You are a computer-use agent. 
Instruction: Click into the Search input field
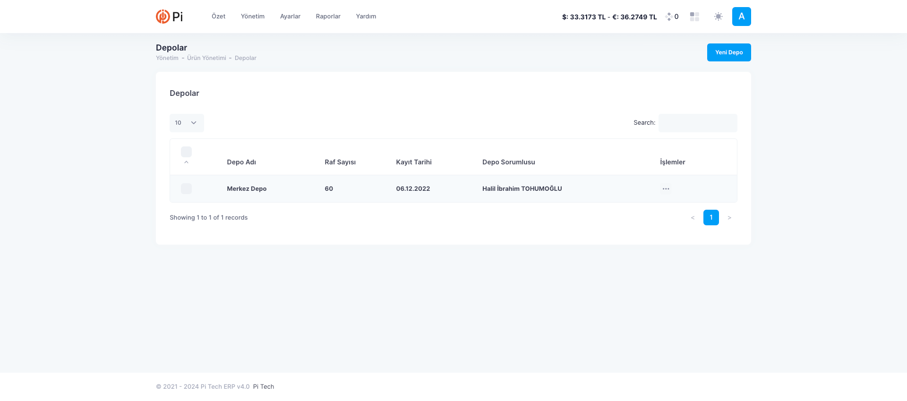(697, 123)
